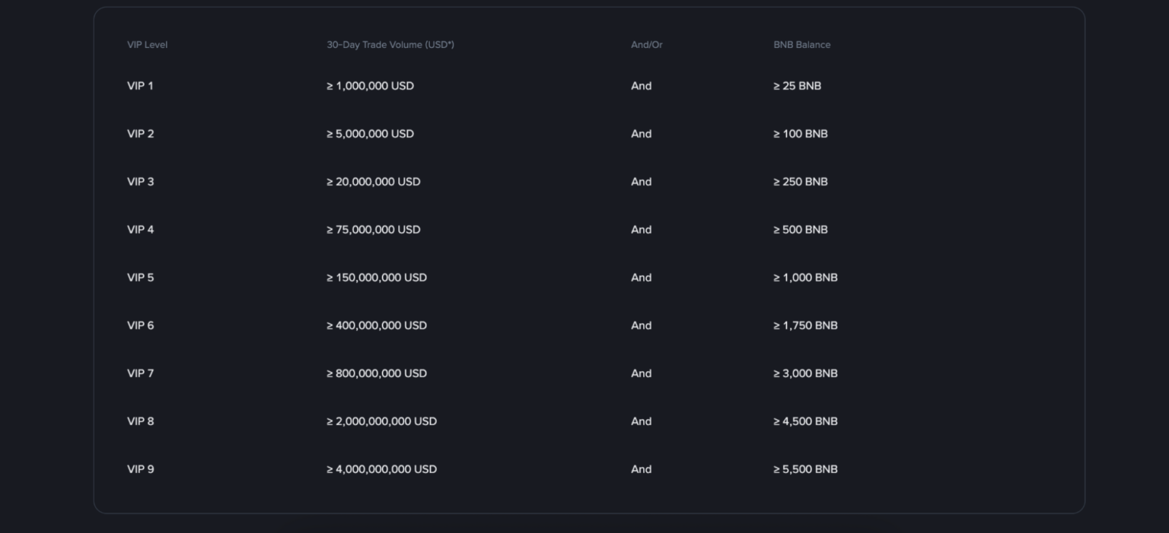Select the VIP 3 row label
Image resolution: width=1169 pixels, height=533 pixels.
pos(140,182)
